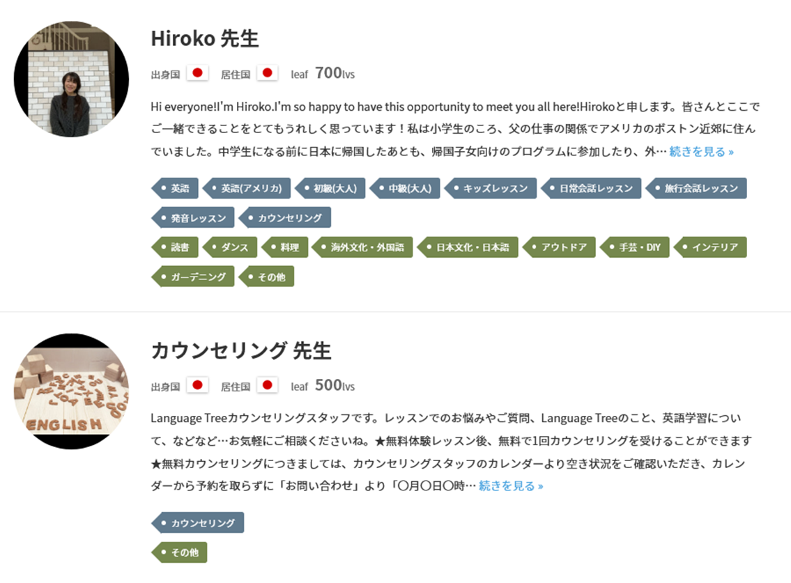
Task: Select the 英語(アメリカ) tag
Action: [247, 188]
